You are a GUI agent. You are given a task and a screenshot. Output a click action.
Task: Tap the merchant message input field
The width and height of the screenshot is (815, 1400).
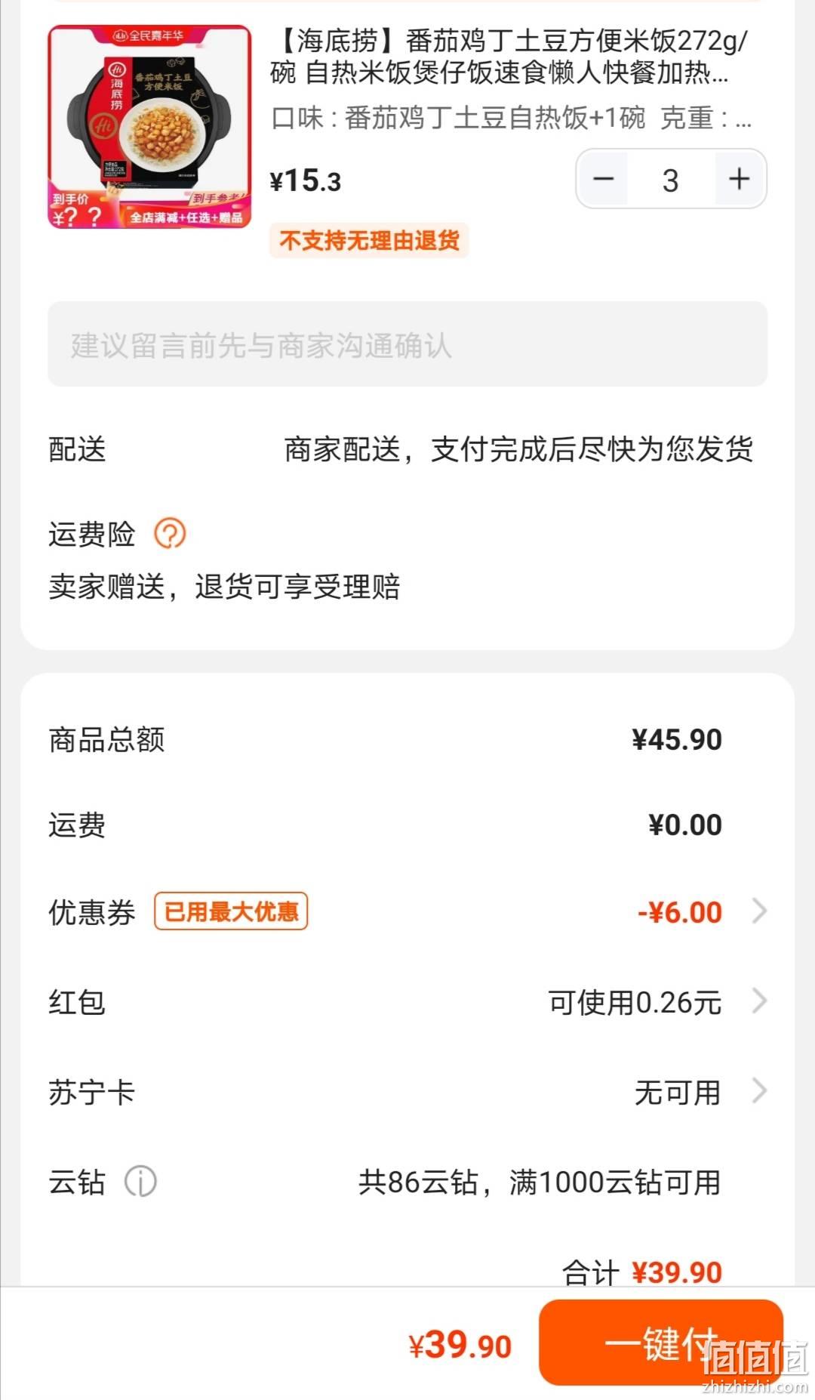[407, 344]
